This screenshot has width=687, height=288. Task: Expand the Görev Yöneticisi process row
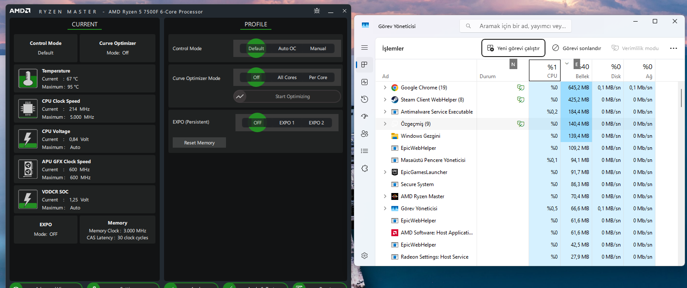click(385, 209)
